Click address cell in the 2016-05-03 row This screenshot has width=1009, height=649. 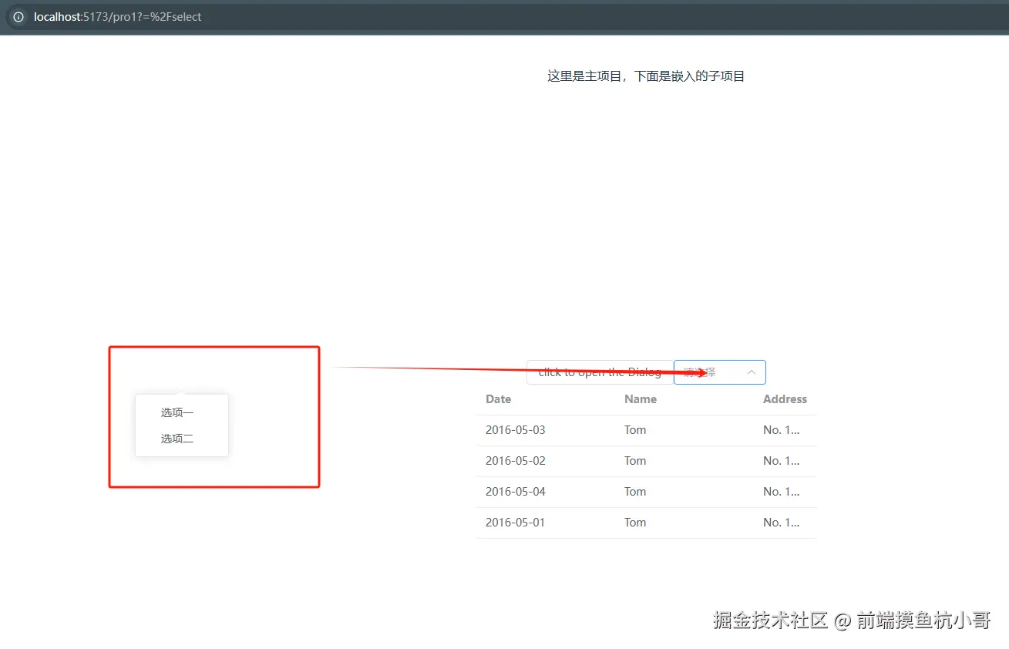(x=782, y=430)
